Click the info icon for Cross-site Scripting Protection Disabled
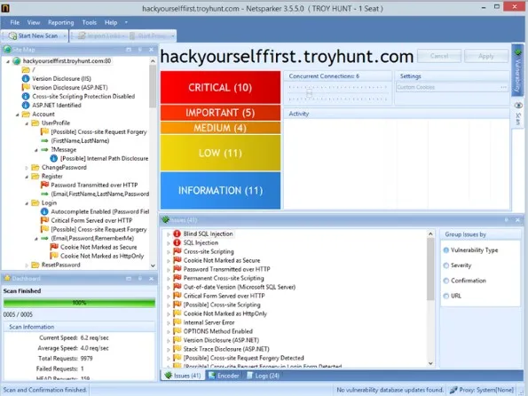 coord(26,97)
